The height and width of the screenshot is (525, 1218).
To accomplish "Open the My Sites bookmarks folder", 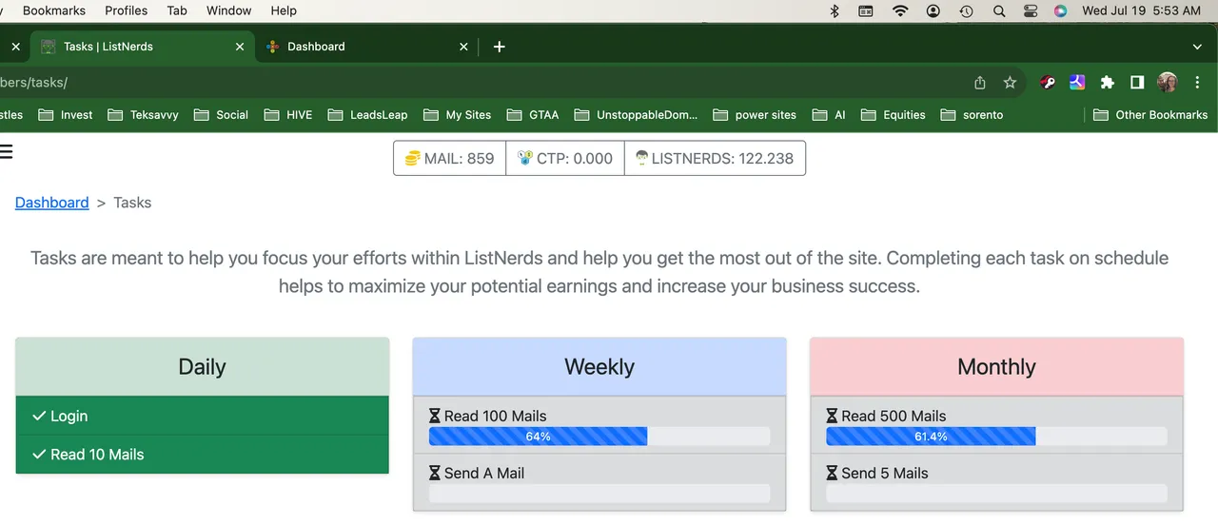I will click(x=457, y=115).
